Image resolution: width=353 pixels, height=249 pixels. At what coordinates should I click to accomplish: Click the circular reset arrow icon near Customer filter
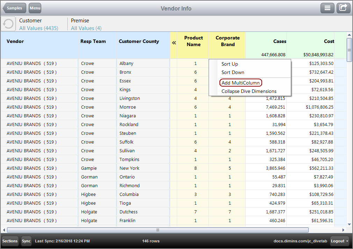(8, 23)
